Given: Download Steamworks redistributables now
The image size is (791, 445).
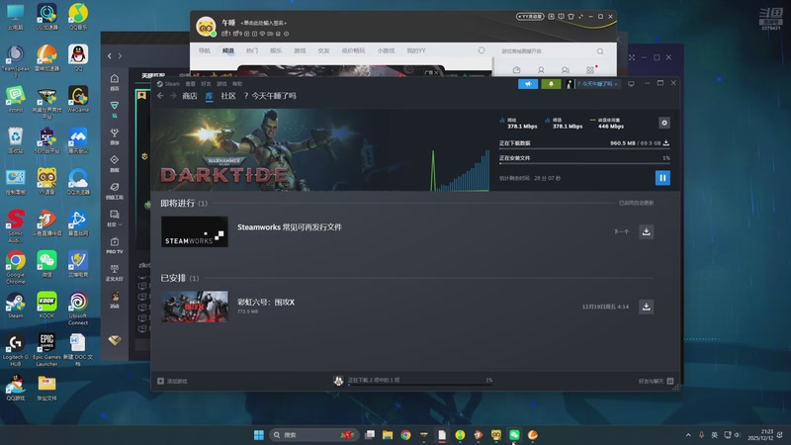Looking at the screenshot, I should (x=646, y=231).
